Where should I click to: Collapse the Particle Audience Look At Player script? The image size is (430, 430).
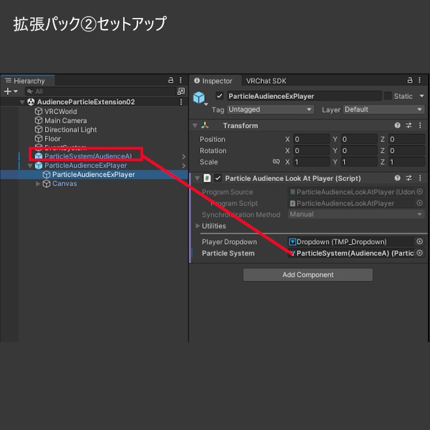pyautogui.click(x=197, y=178)
